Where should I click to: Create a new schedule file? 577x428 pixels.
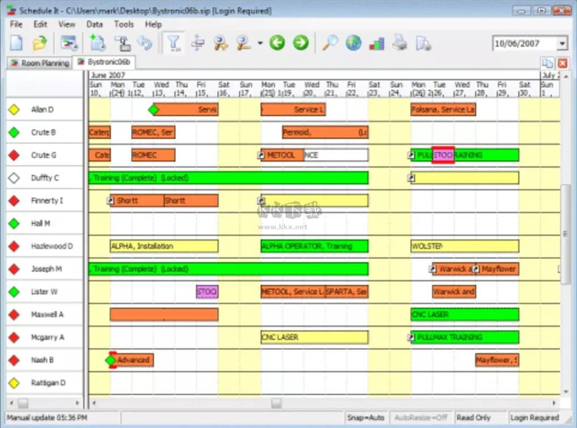click(17, 43)
